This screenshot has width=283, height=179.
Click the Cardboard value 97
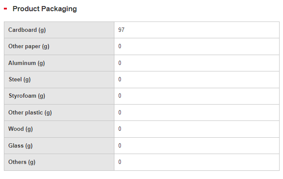pos(121,30)
